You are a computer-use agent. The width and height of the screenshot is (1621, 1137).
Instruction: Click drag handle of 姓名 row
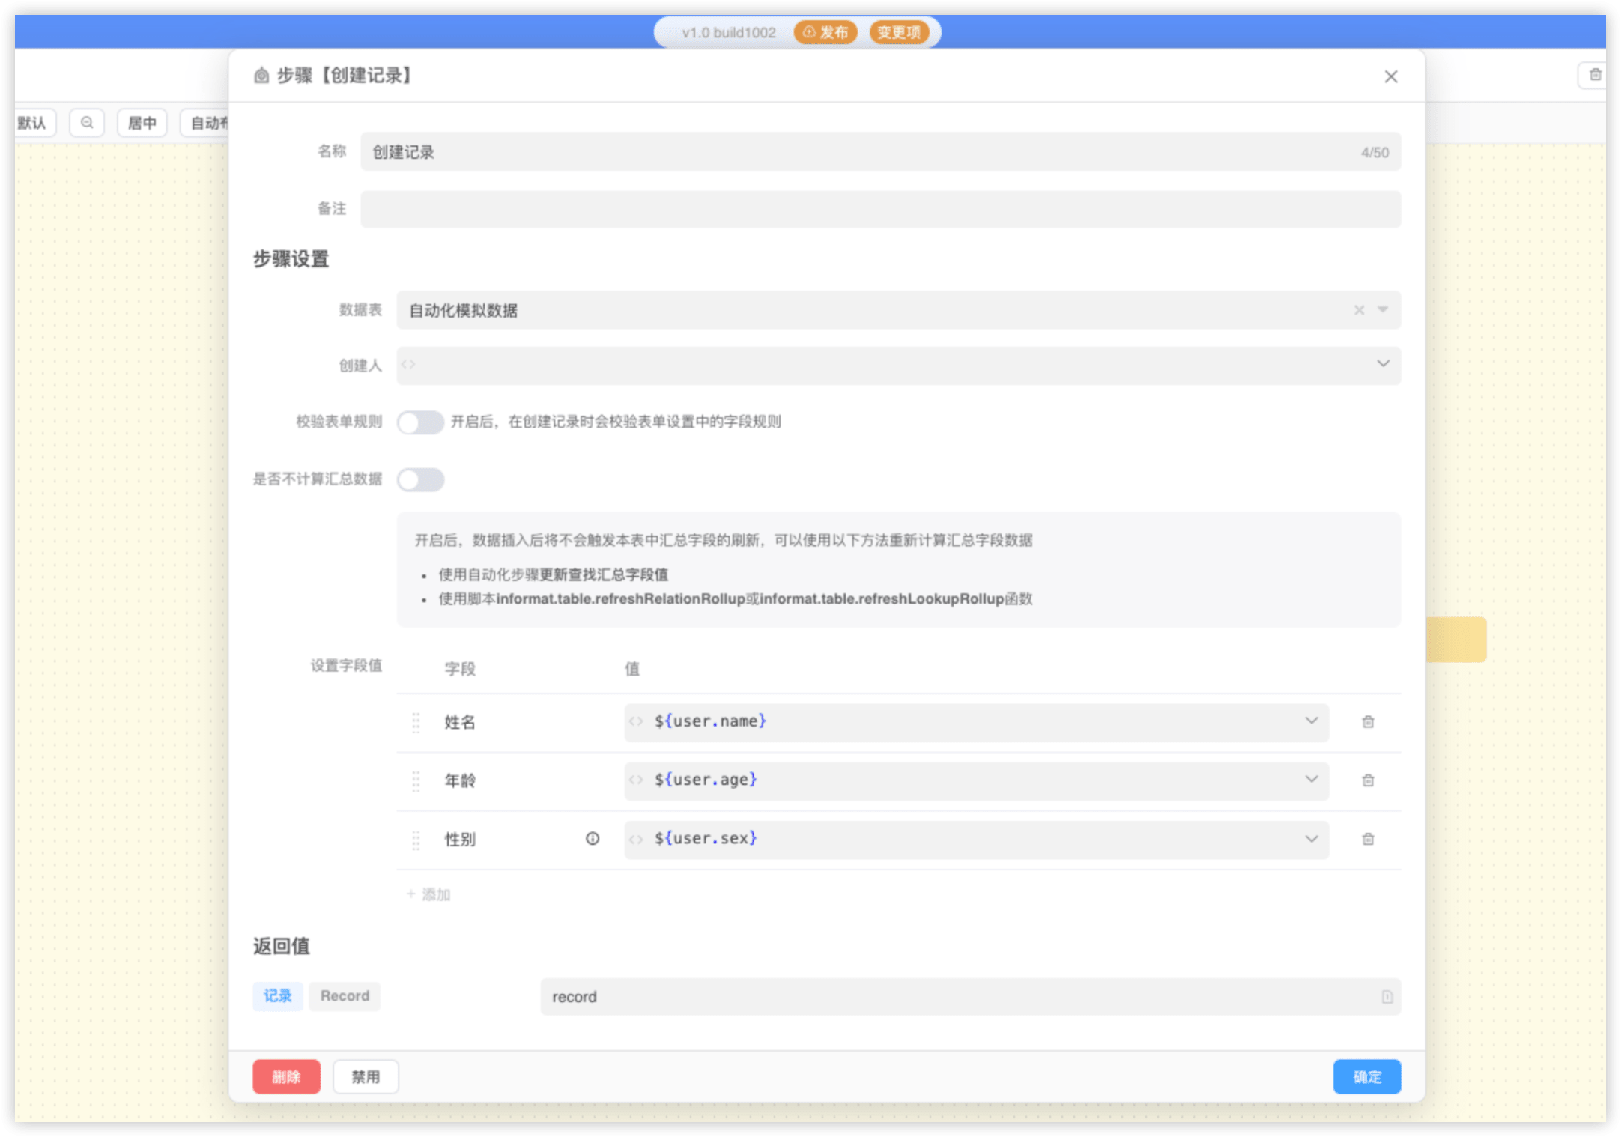[x=416, y=722]
